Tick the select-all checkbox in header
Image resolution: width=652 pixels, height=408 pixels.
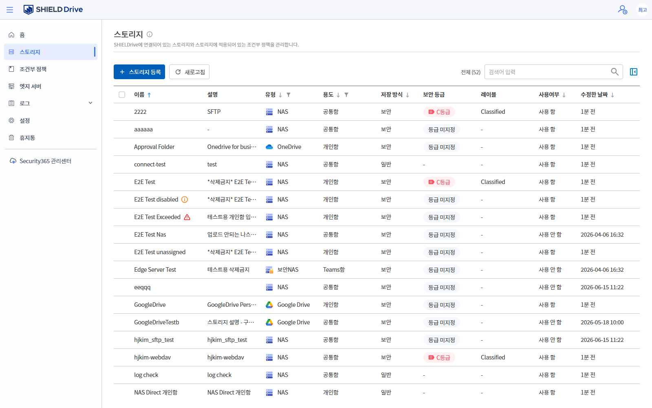pyautogui.click(x=122, y=95)
